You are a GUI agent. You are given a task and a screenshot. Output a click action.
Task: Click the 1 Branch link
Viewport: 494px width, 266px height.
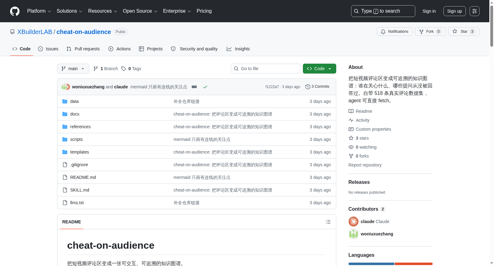coord(106,69)
